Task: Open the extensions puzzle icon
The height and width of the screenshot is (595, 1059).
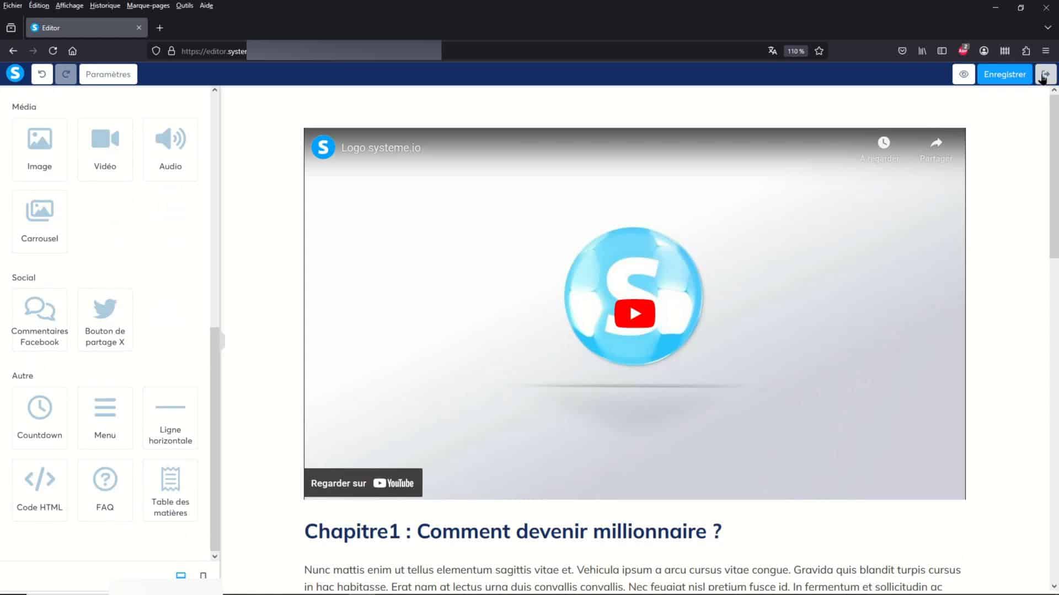Action: [1026, 51]
